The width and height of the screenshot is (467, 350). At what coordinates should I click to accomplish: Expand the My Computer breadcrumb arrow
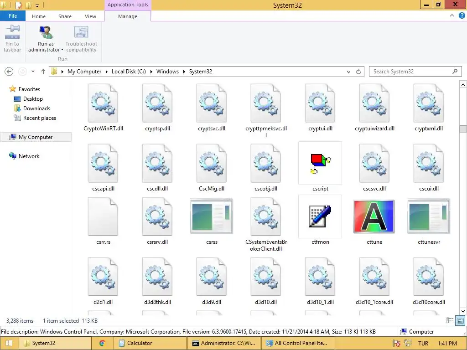click(x=106, y=72)
